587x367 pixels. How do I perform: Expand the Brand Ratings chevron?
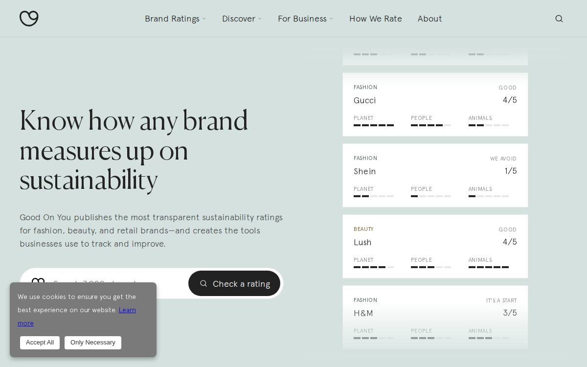click(x=204, y=19)
